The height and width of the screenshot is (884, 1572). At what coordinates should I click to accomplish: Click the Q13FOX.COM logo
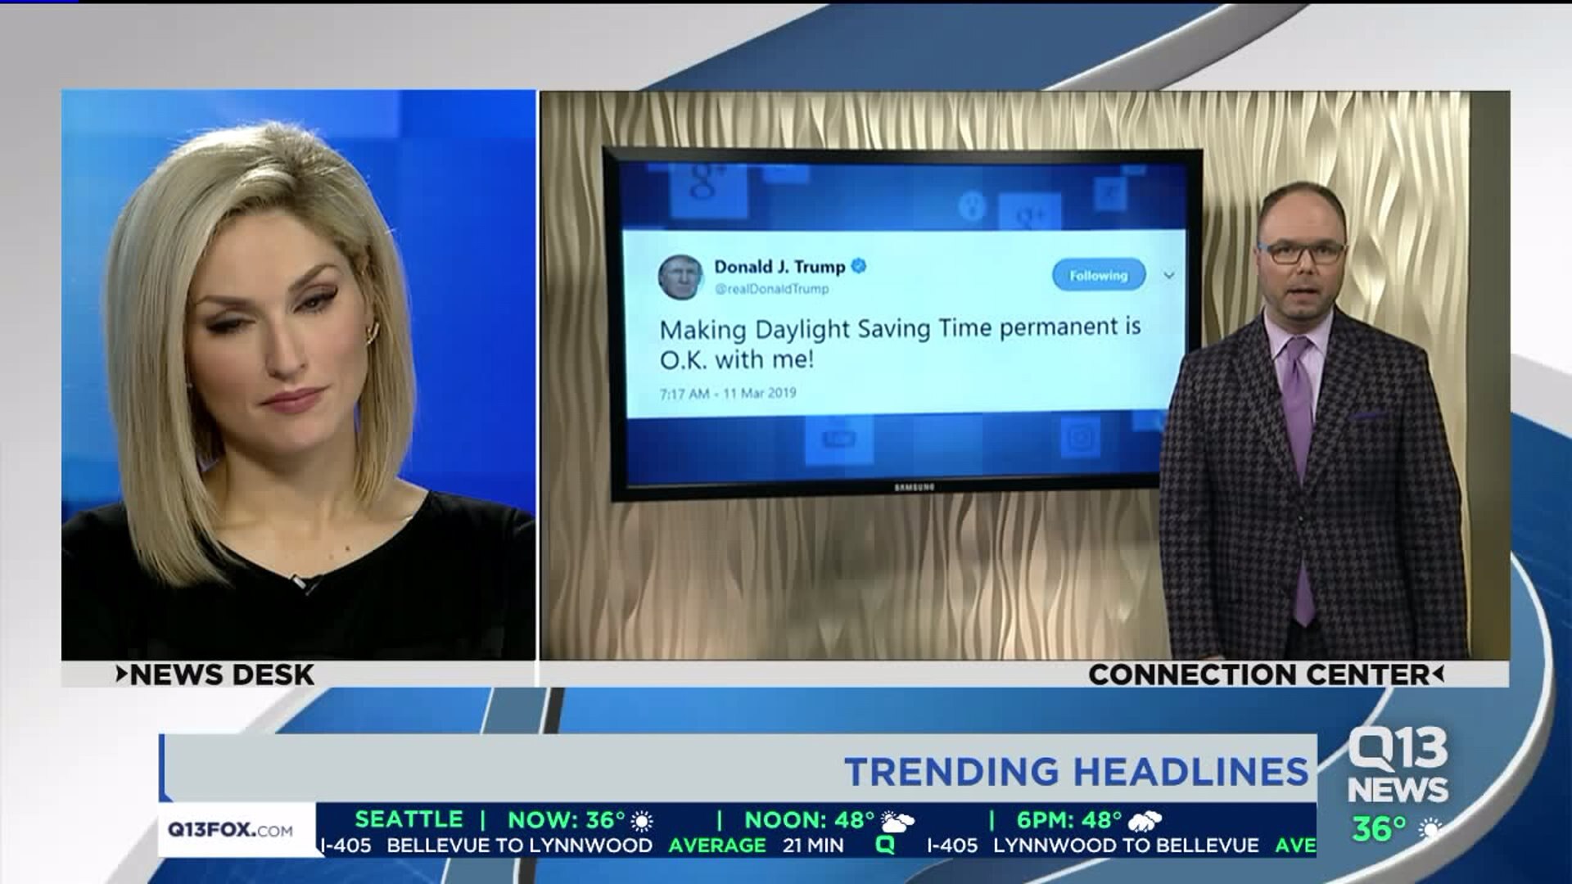230,830
